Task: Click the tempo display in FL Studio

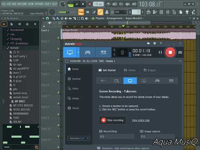Action: pos(98,4)
